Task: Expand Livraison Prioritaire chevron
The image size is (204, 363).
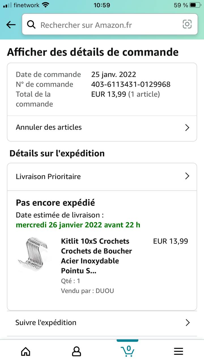Action: click(x=187, y=176)
